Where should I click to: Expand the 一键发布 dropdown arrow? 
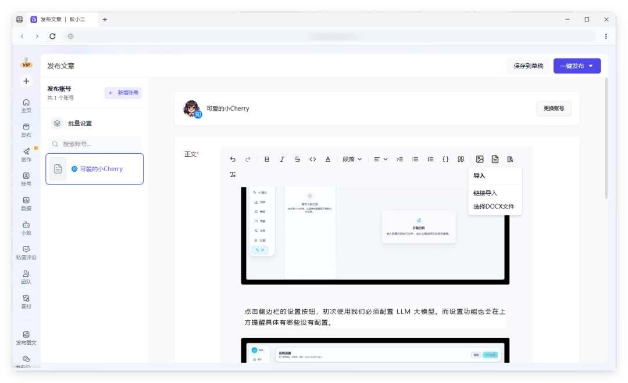591,66
